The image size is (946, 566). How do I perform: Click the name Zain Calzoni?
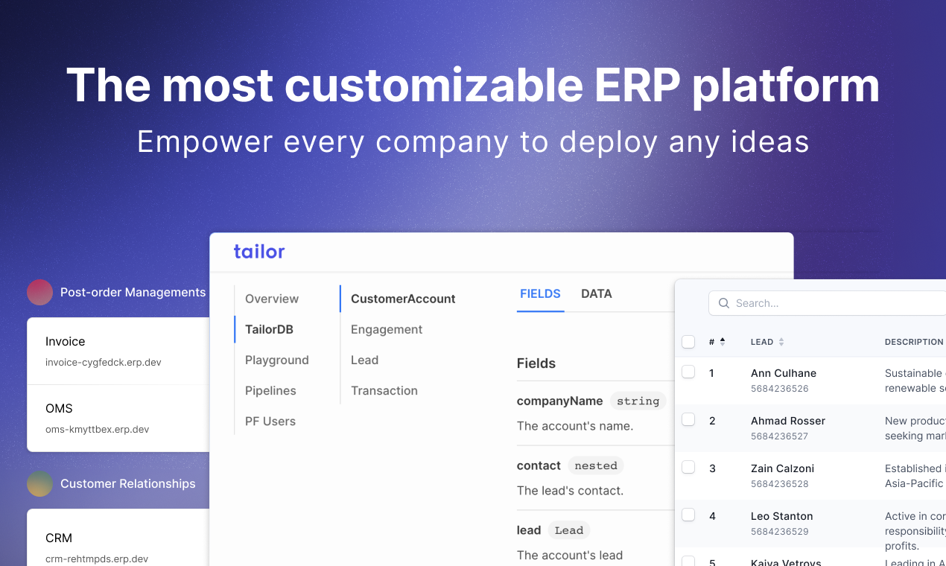click(x=782, y=468)
